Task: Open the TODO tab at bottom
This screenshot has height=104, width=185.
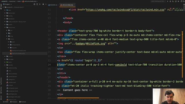Action: click(6, 102)
